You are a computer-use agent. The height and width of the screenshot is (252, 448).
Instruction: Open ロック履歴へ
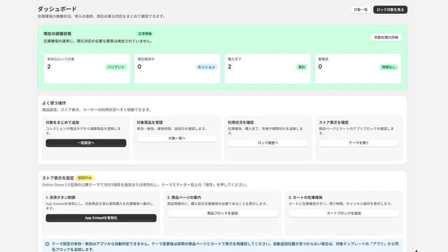tap(268, 143)
